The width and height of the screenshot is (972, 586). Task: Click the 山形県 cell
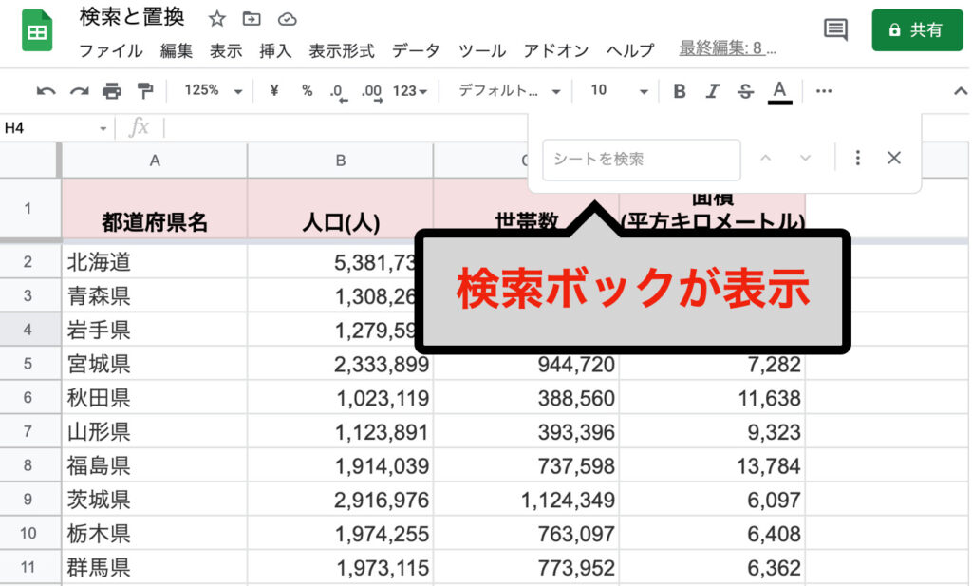click(x=155, y=431)
